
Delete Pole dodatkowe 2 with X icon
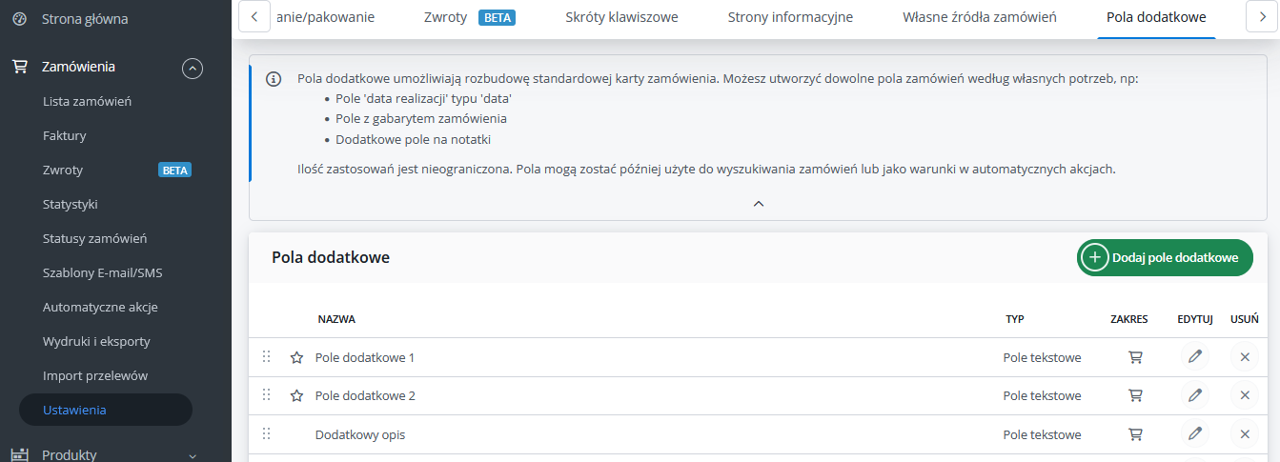[1244, 395]
